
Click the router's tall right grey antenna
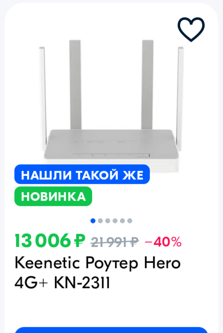click(x=147, y=85)
